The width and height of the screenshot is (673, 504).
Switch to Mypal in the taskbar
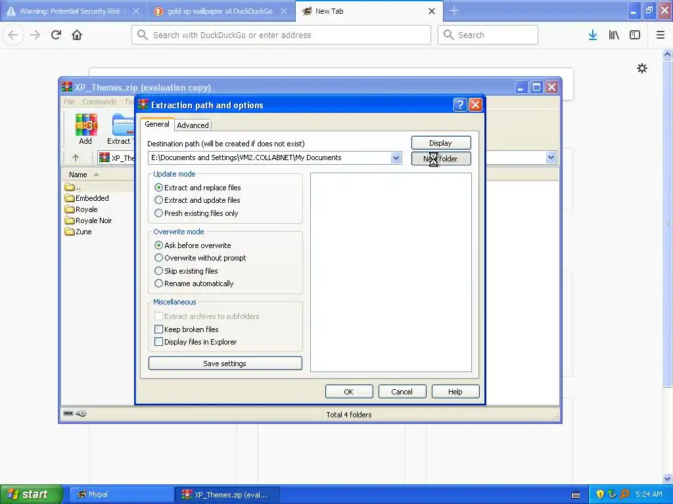click(x=122, y=494)
